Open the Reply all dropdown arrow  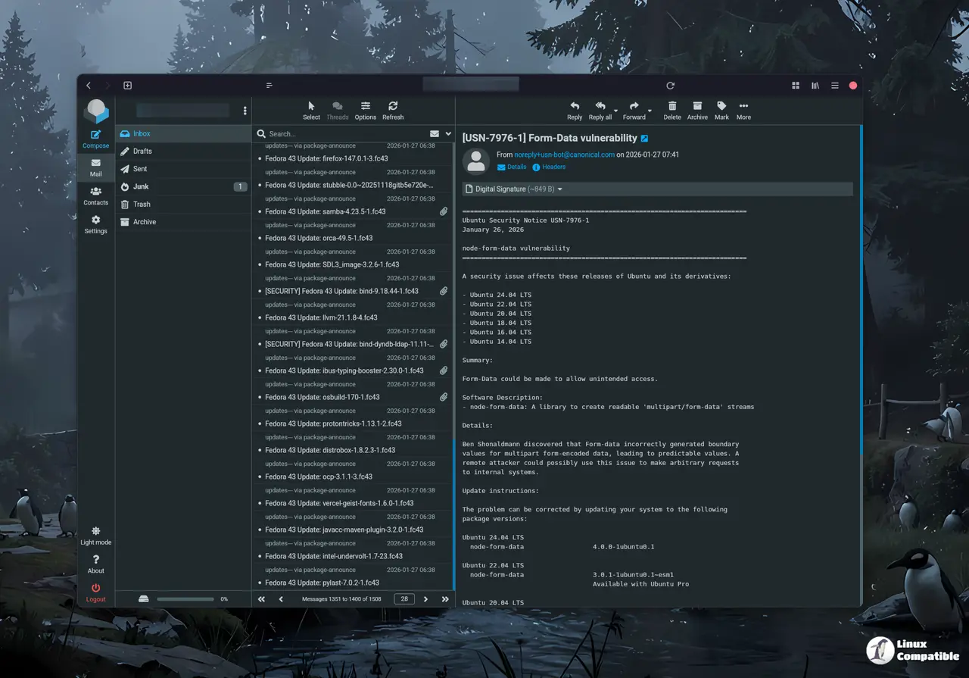click(x=615, y=111)
